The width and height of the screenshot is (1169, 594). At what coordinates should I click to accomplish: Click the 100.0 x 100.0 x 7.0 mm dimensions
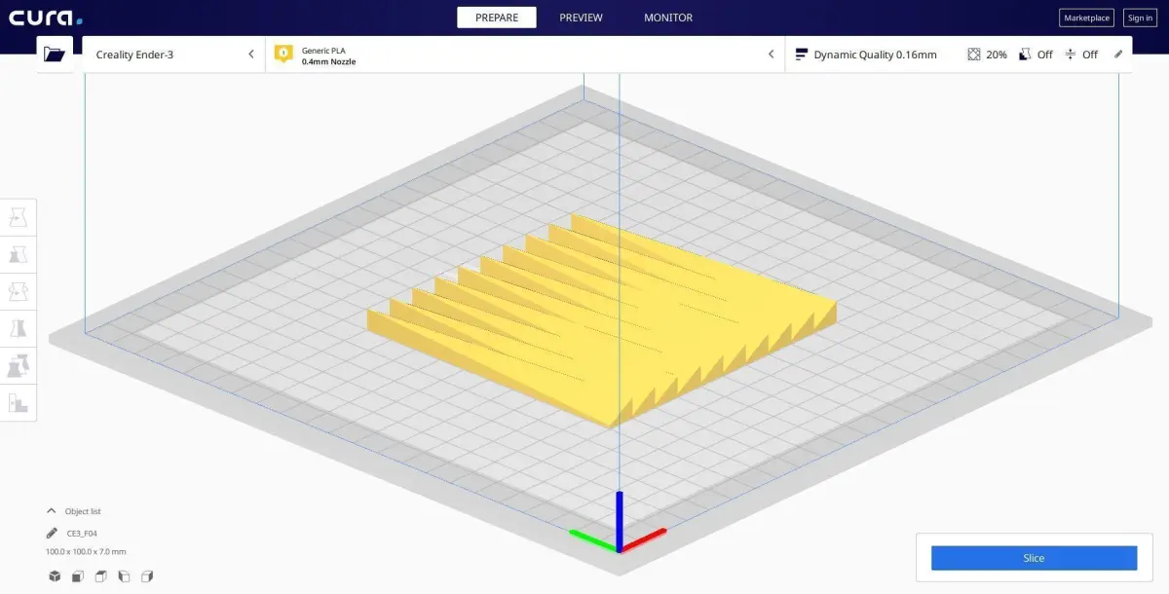coord(86,551)
